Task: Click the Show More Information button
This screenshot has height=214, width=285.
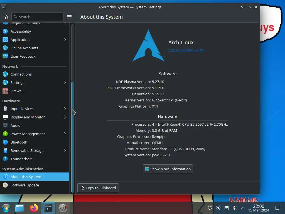Action: [x=168, y=169]
